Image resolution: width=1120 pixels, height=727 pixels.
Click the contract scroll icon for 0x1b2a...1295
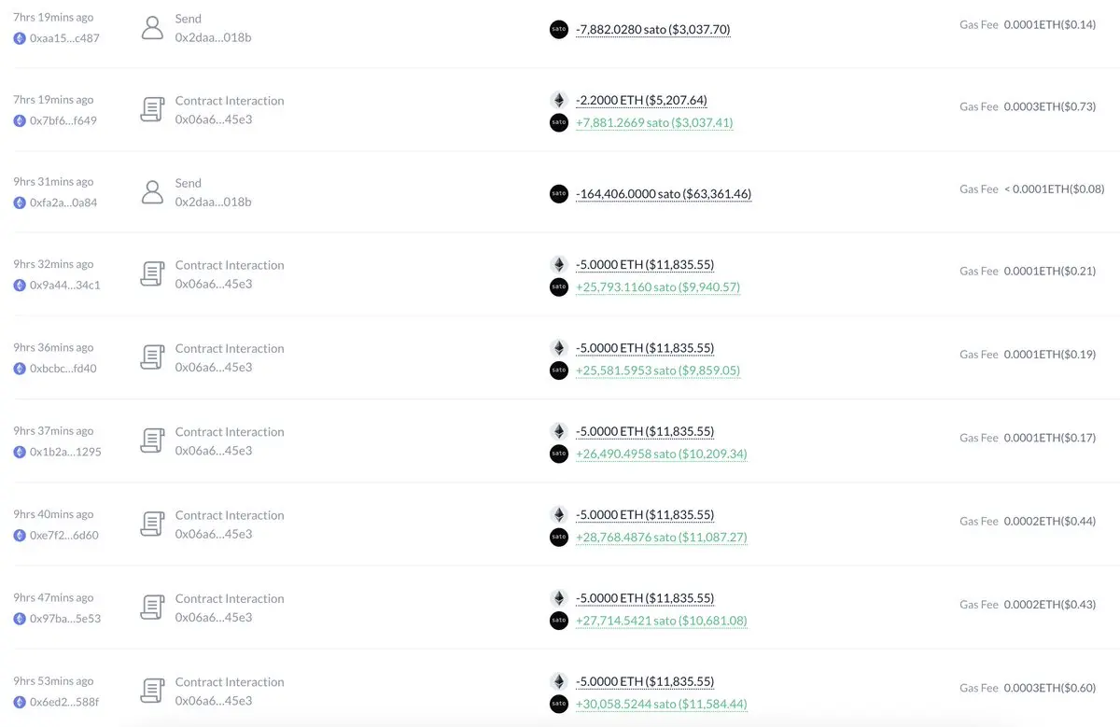[x=152, y=441]
